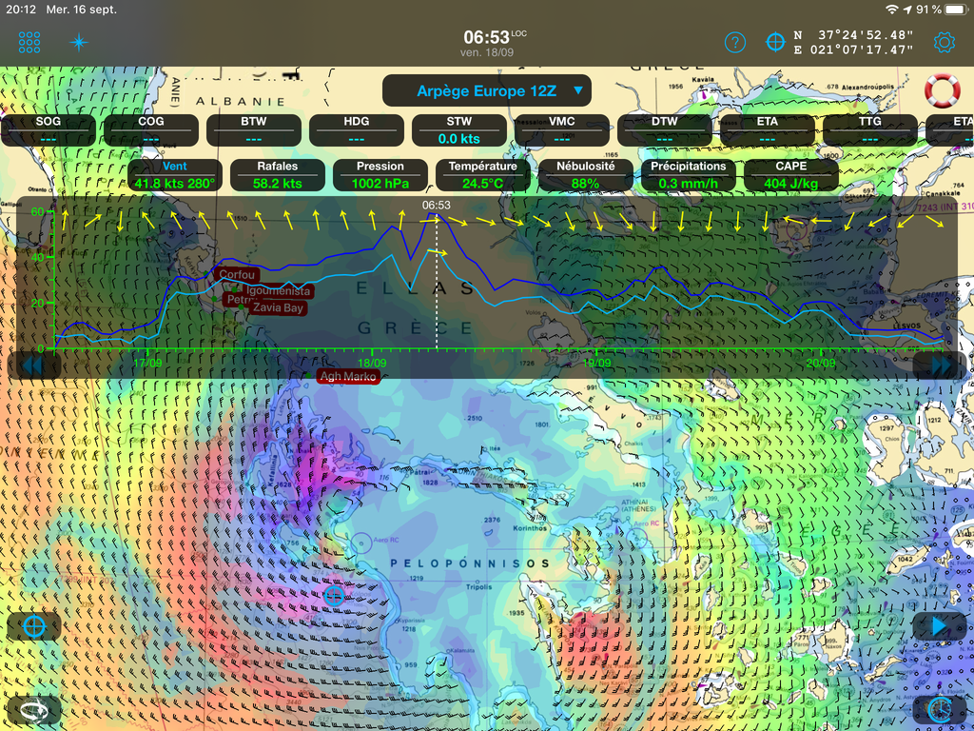
Task: Tap the SOG data box
Action: pos(49,129)
